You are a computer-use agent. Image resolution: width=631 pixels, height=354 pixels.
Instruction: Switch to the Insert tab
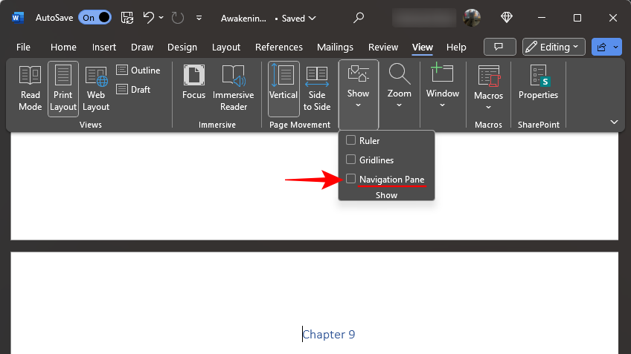(104, 47)
